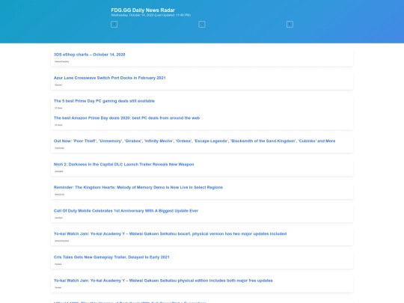Image resolution: width=404 pixels, height=303 pixels.
Task: Open '3DS eShop charts – October 14, 2020' article
Action: 90,55
